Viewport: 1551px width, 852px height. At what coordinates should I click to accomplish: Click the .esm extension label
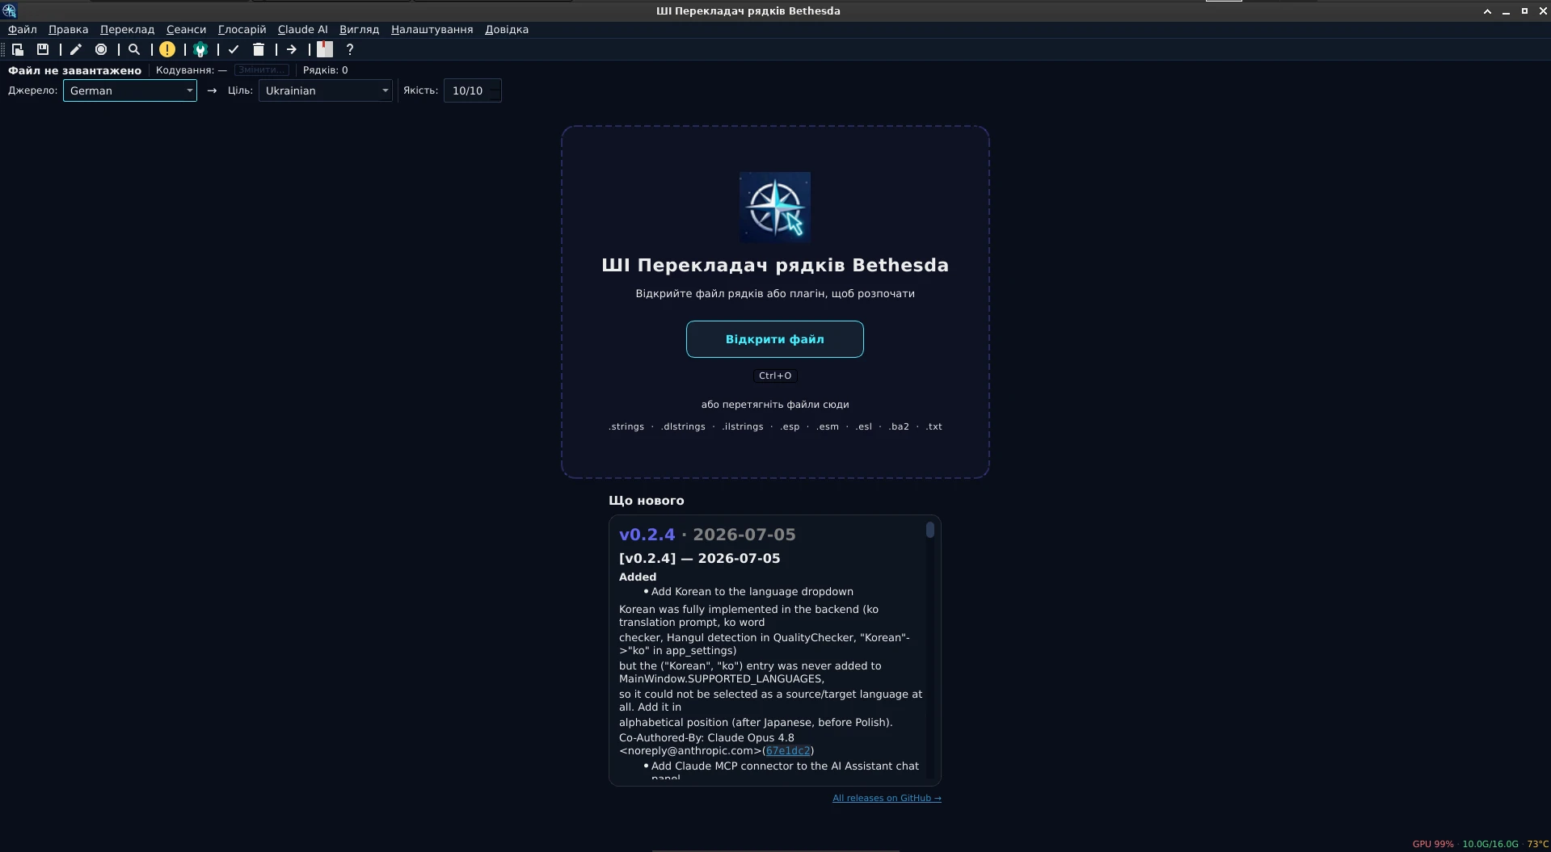pyautogui.click(x=828, y=426)
